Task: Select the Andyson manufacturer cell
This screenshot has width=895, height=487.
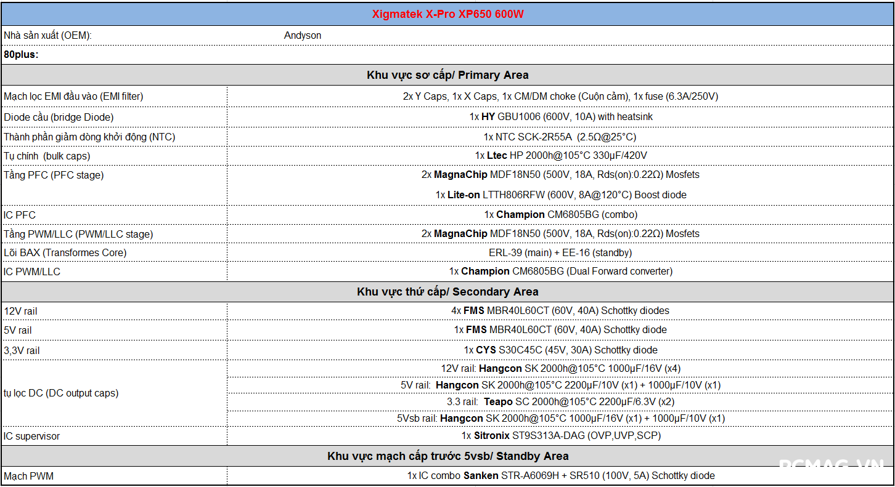Action: tap(303, 36)
